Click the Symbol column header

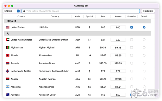click(89, 16)
